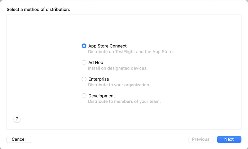
Task: Click the "App Store Connect" option label
Action: pos(107,46)
